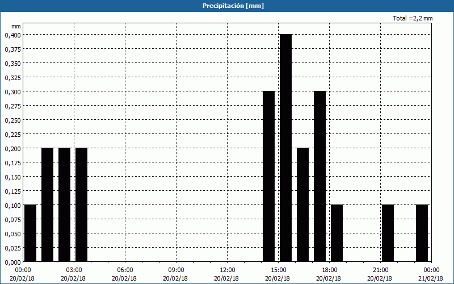
Task: Click the 'mm' unit label above y-axis
Action: [x=16, y=26]
